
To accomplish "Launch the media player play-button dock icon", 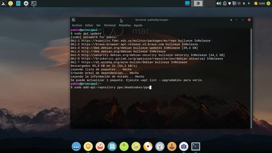I will click(148, 147).
